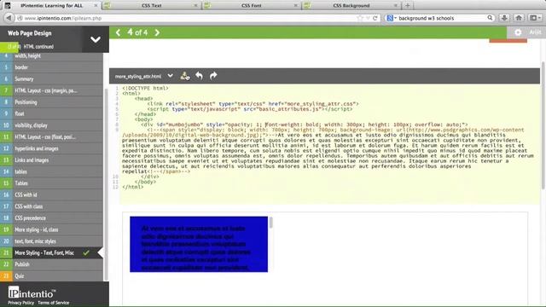Open lesson 19 More styling - id, class
The width and height of the screenshot is (546, 307).
[x=51, y=229]
